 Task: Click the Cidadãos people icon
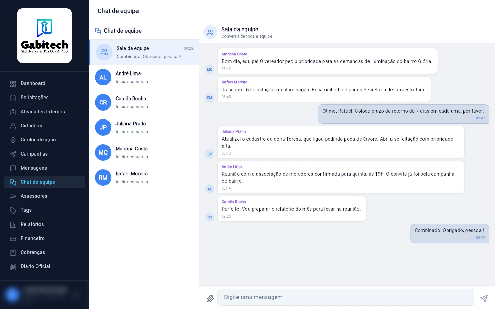point(13,126)
